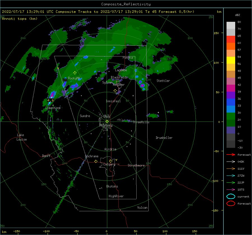Screen dimensions: 252x235
Task: Click the ThreeHills label
Action: tap(141, 122)
